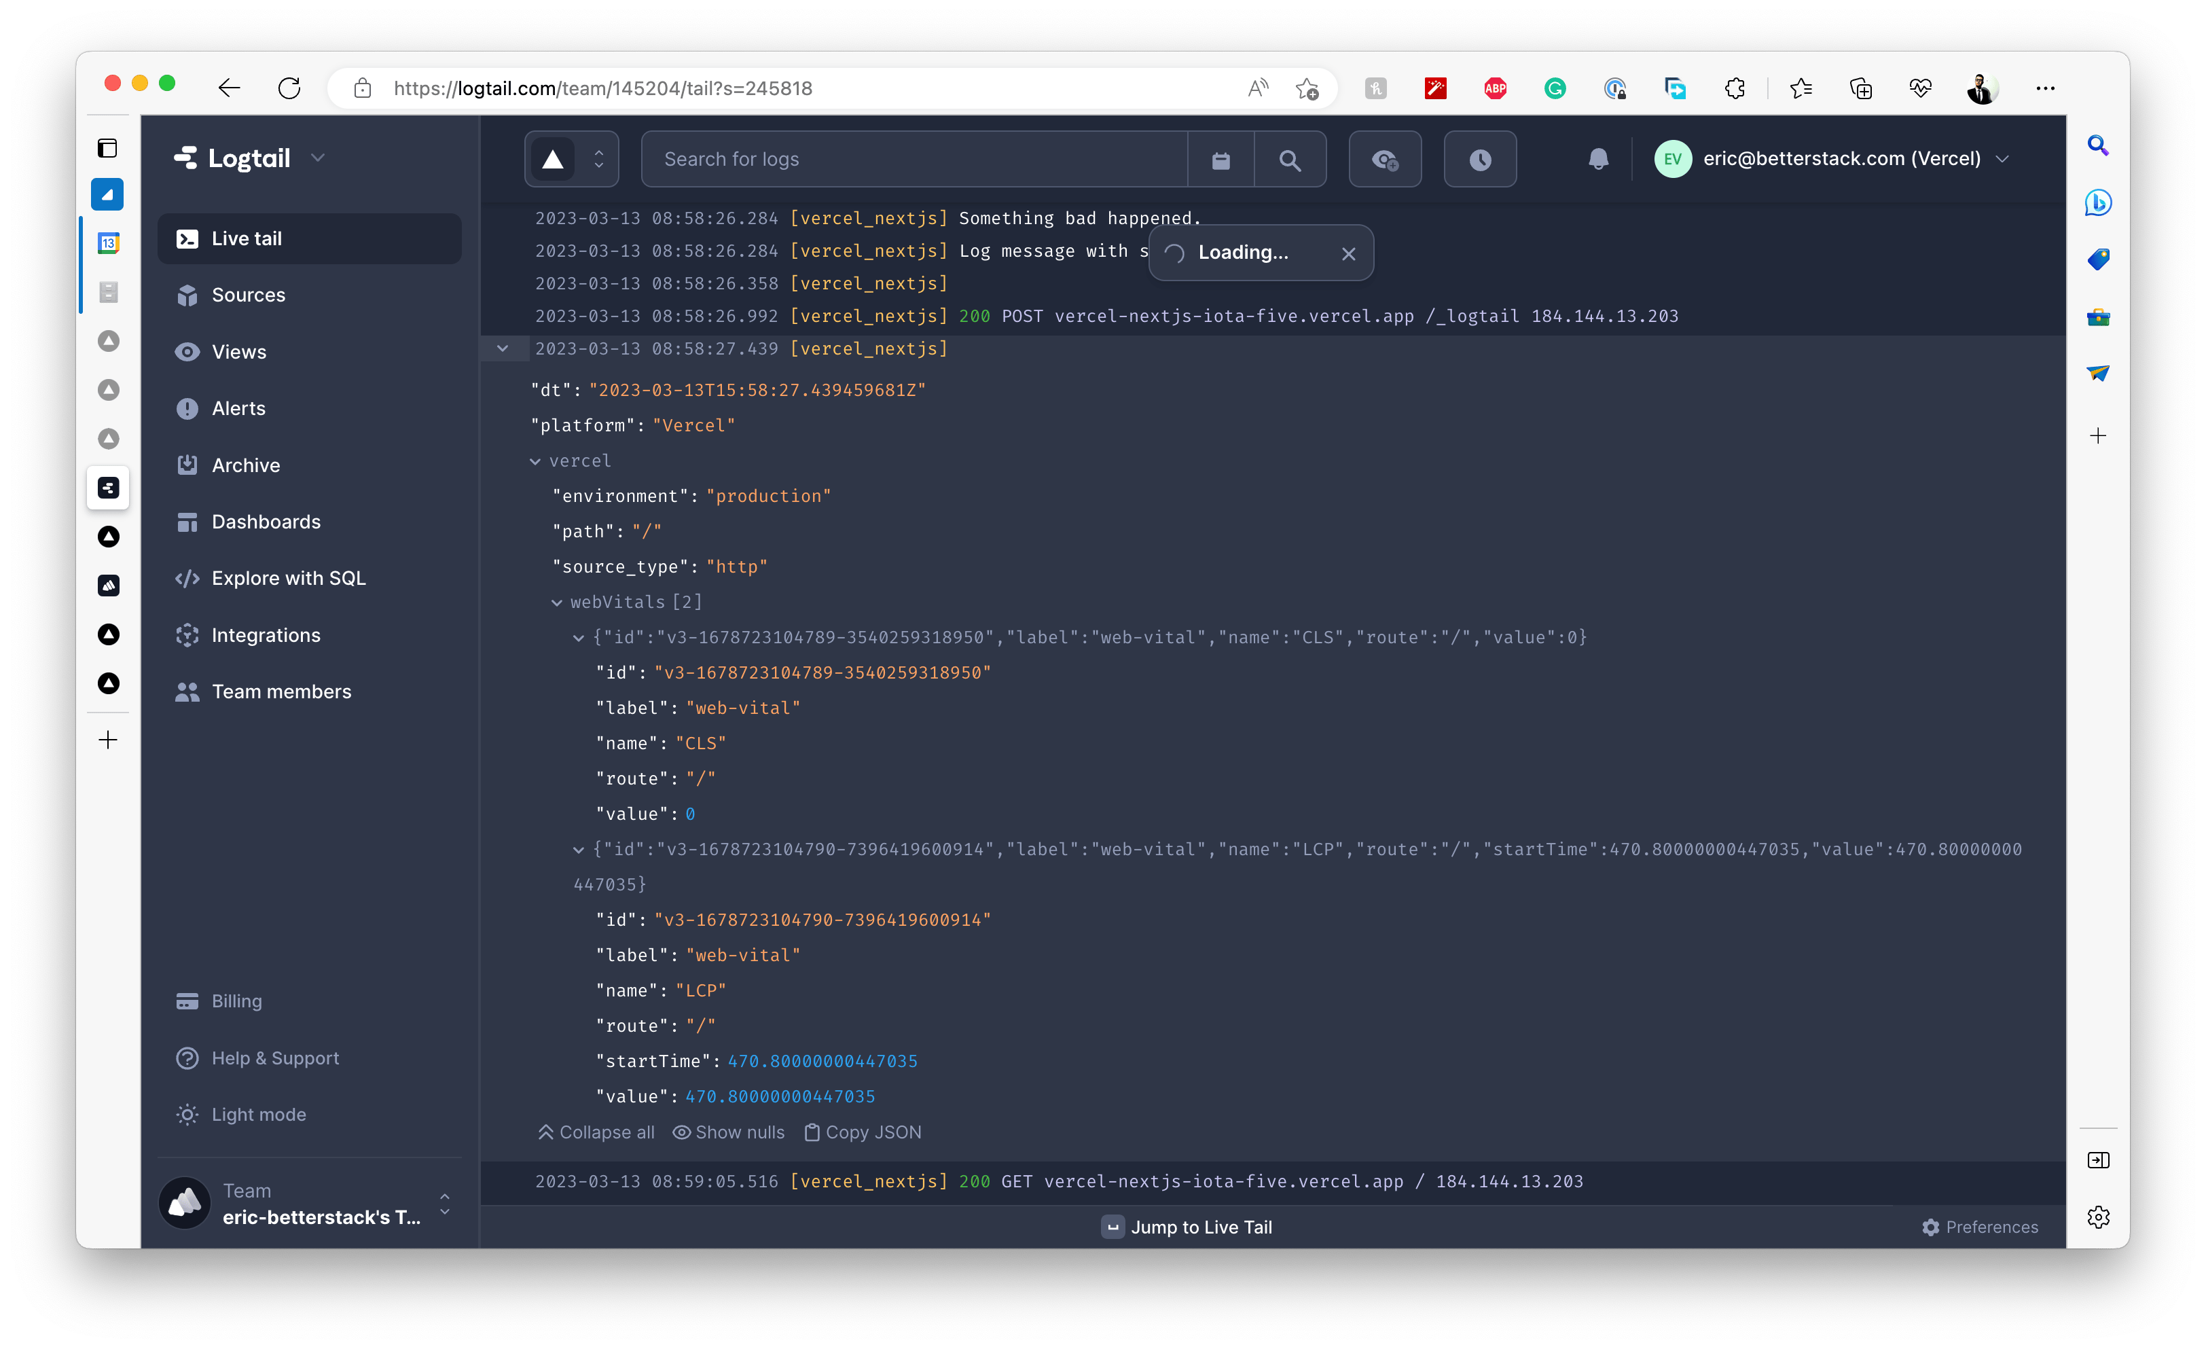
Task: Open Preferences
Action: click(1981, 1227)
